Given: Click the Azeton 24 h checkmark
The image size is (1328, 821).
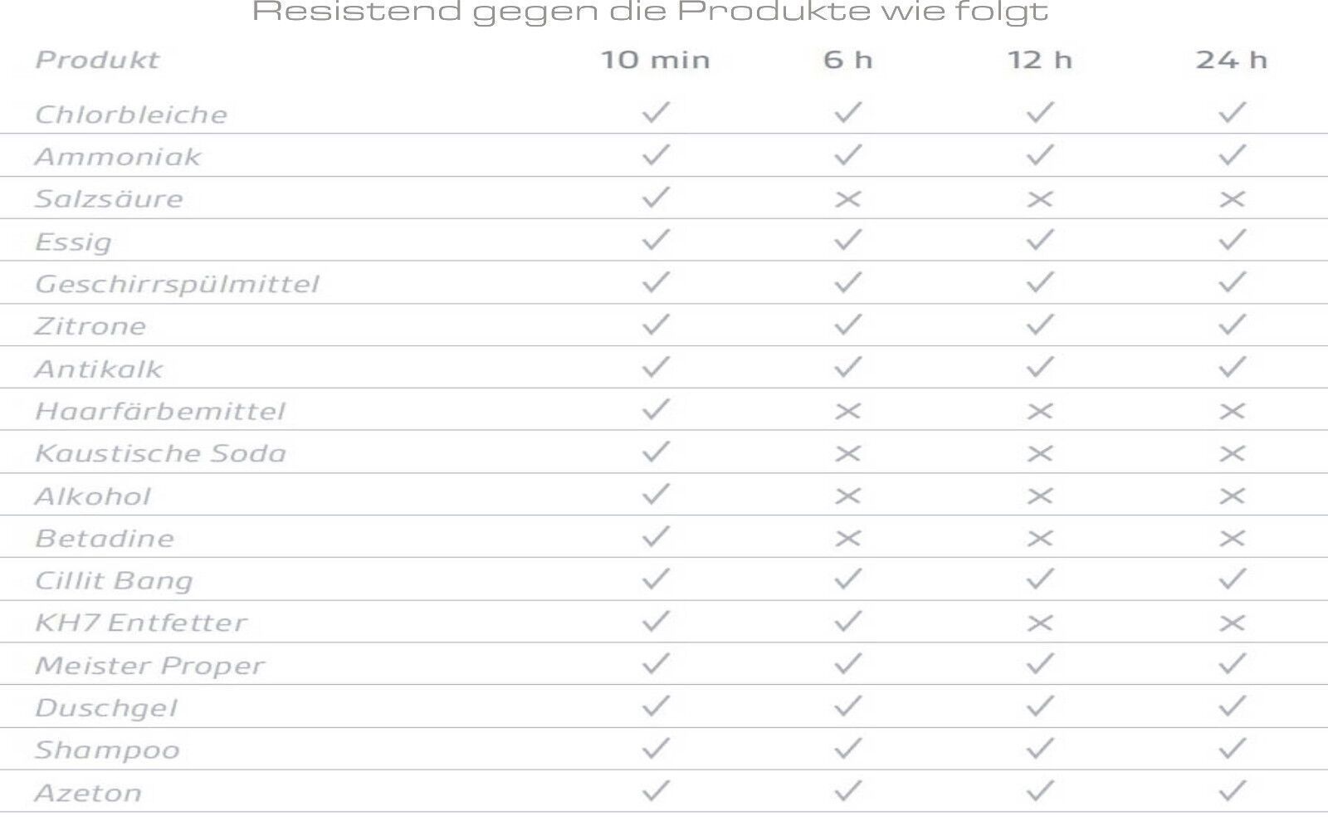Looking at the screenshot, I should point(1232,790).
